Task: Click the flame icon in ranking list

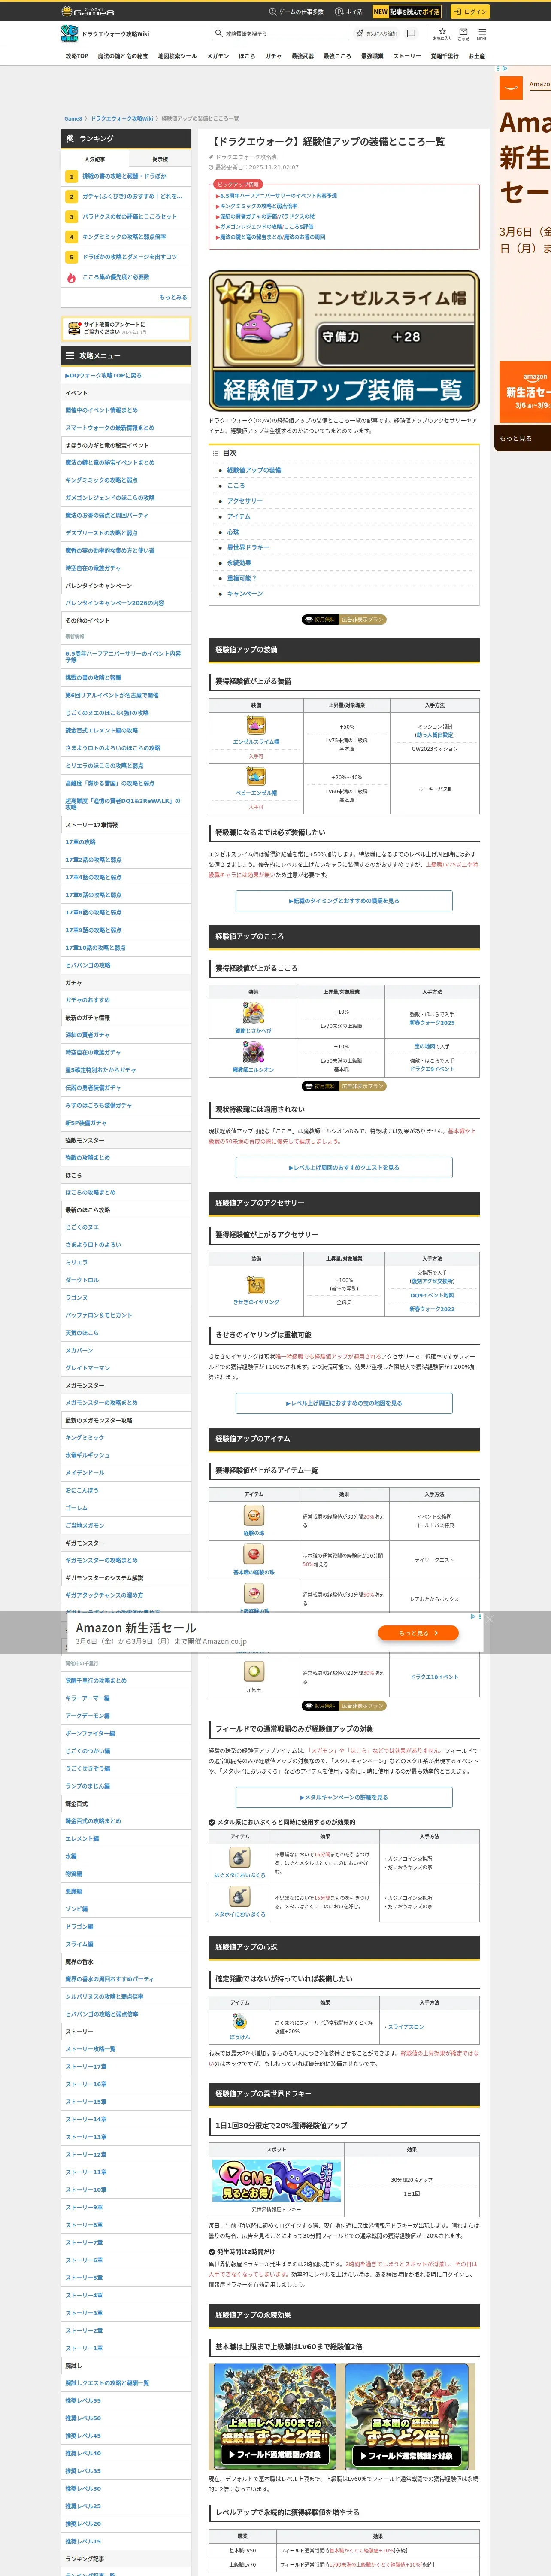Action: [71, 277]
